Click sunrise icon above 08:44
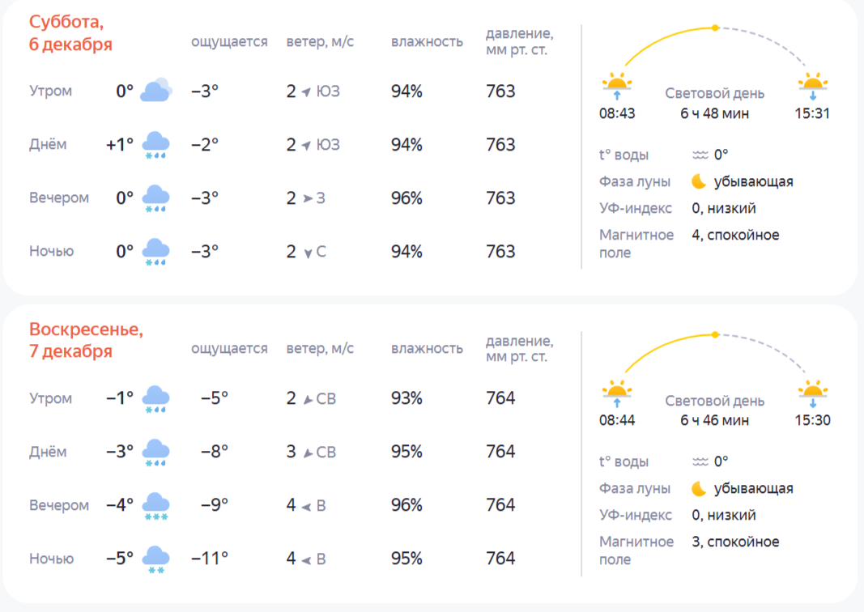The image size is (864, 612). click(x=616, y=393)
